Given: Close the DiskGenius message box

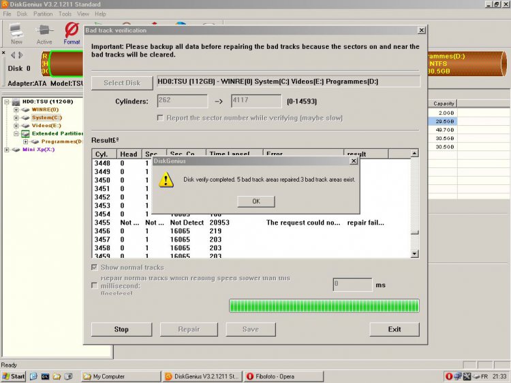Looking at the screenshot, I should [x=354, y=161].
